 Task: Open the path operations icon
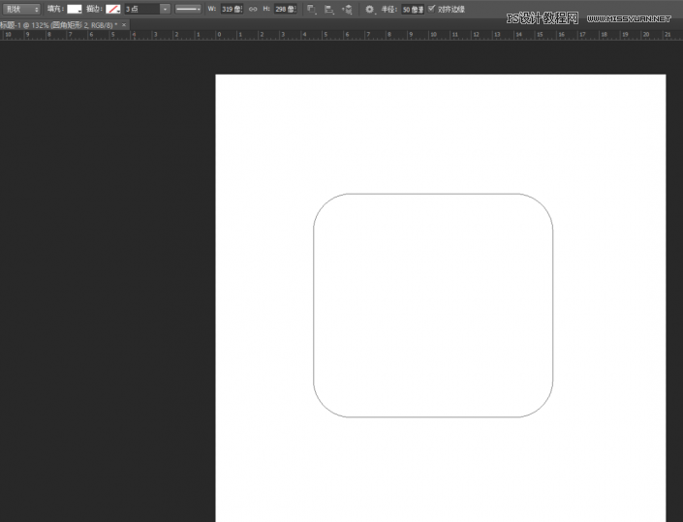click(x=311, y=8)
